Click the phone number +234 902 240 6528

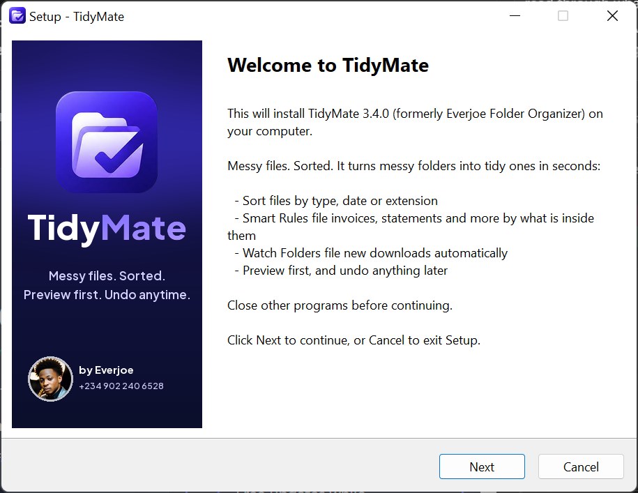coord(121,386)
